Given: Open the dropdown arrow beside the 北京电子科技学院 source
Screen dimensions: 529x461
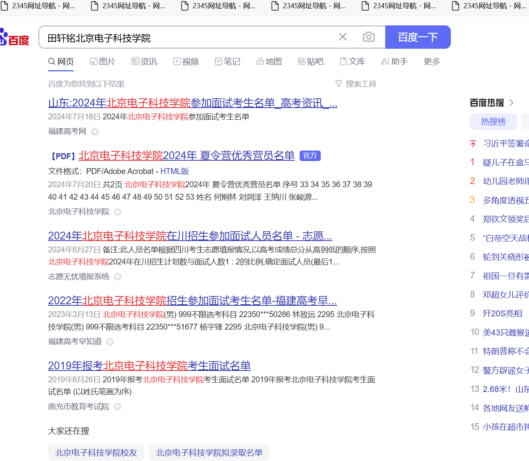Looking at the screenshot, I should pos(118,212).
